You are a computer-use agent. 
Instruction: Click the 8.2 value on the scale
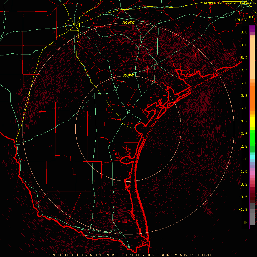click(x=244, y=57)
